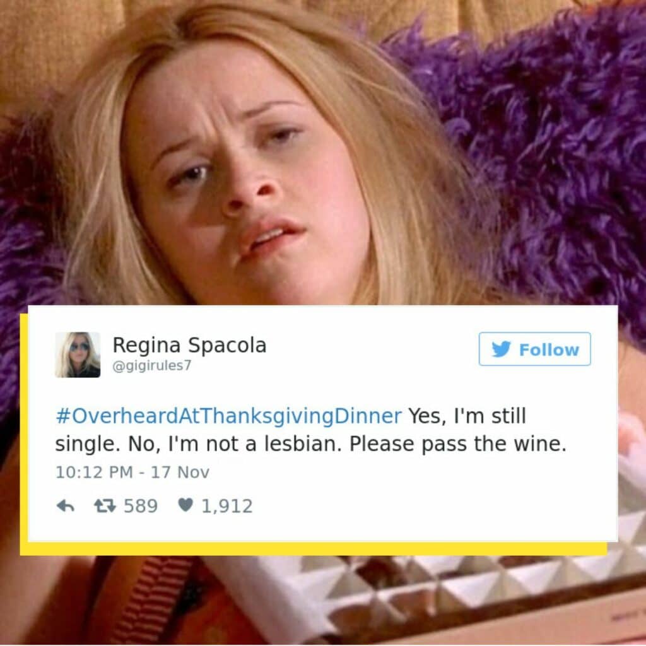
Task: Select the 'Please pass the wine' text
Action: 458,444
